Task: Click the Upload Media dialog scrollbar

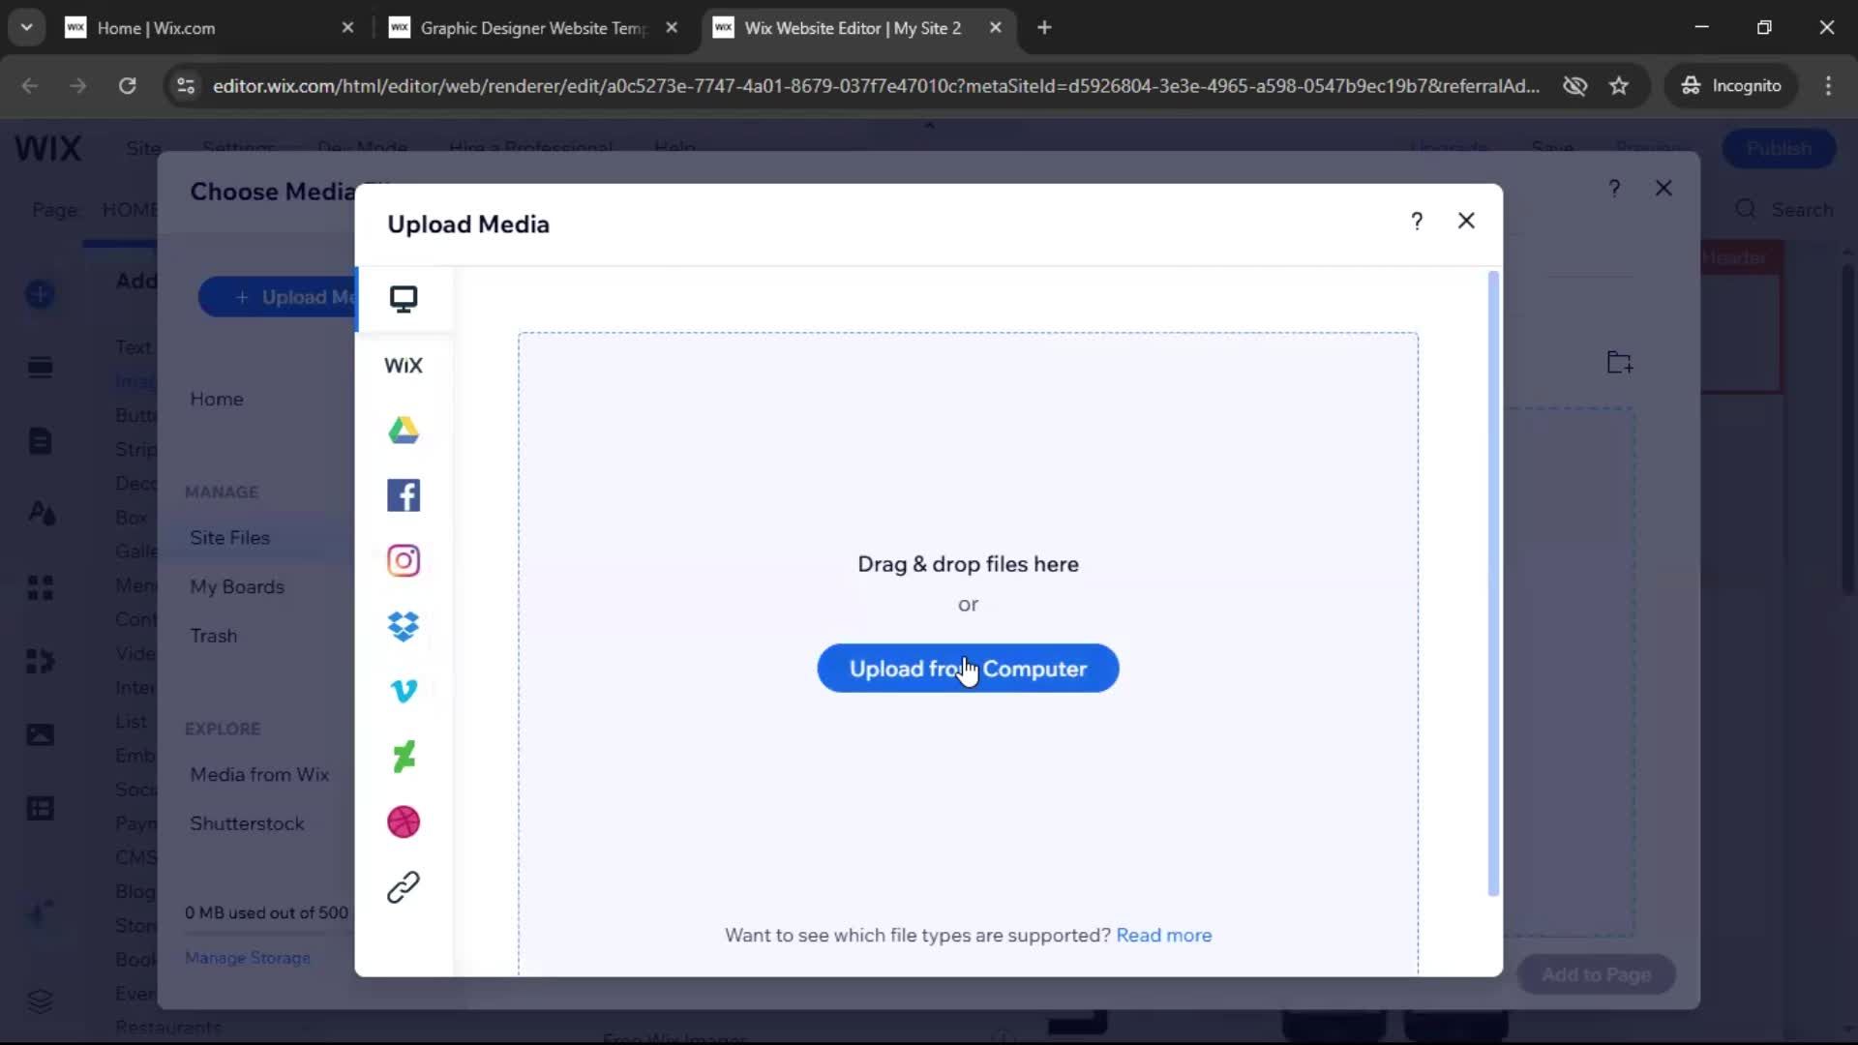Action: click(1493, 581)
